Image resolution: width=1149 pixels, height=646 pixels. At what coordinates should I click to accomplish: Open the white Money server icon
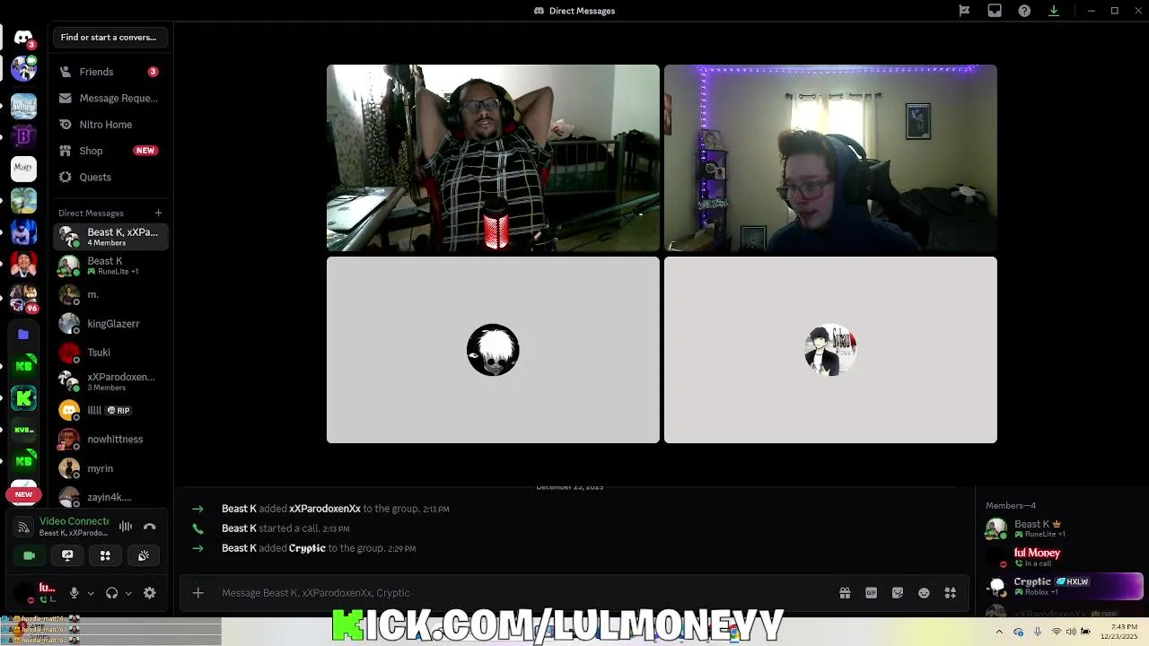[23, 168]
